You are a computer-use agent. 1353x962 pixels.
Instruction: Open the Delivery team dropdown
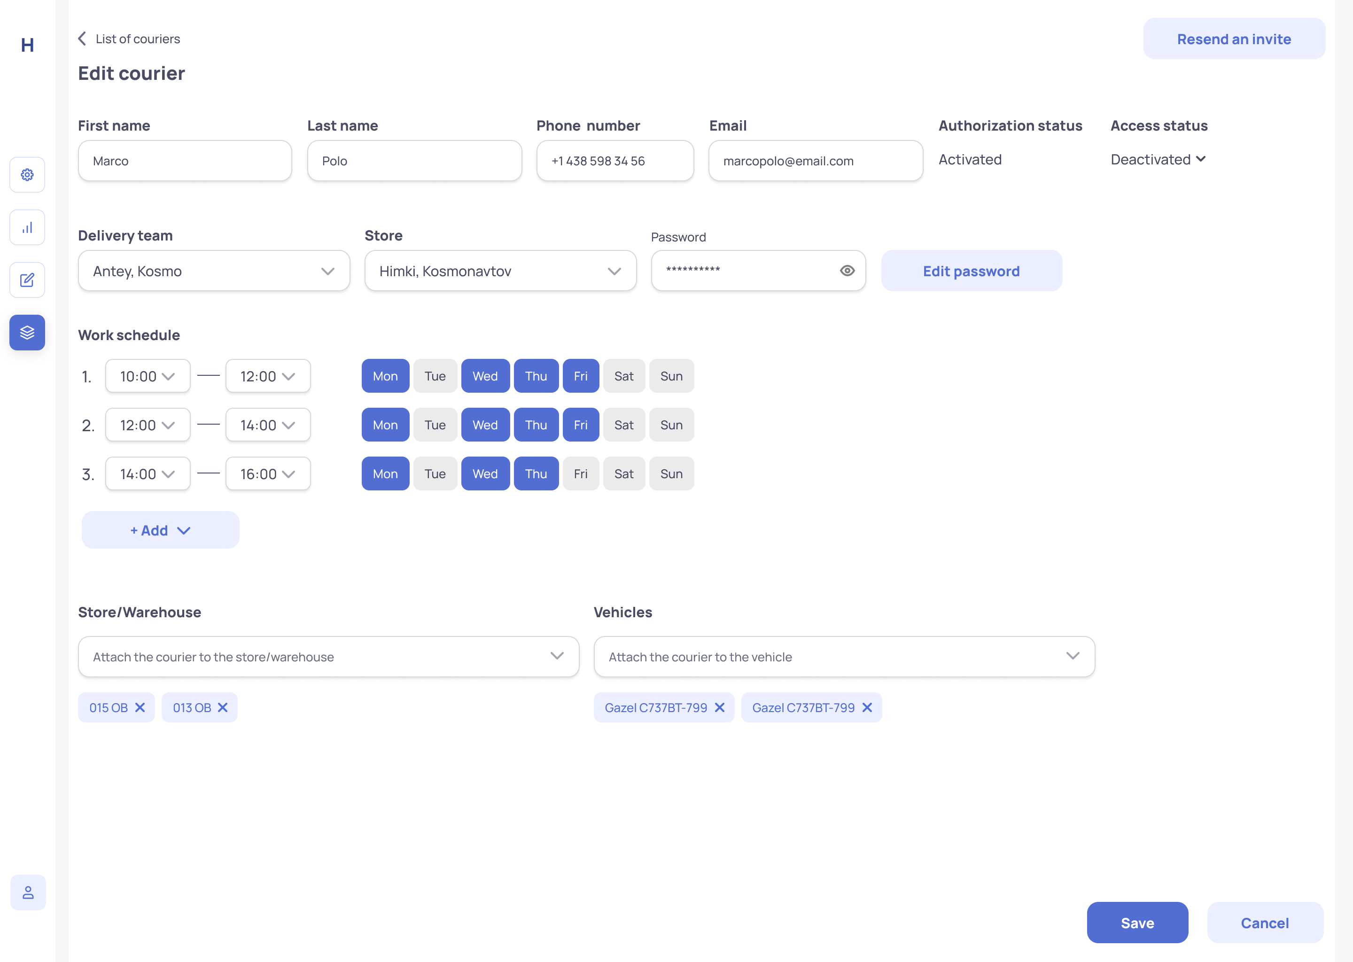coord(214,271)
